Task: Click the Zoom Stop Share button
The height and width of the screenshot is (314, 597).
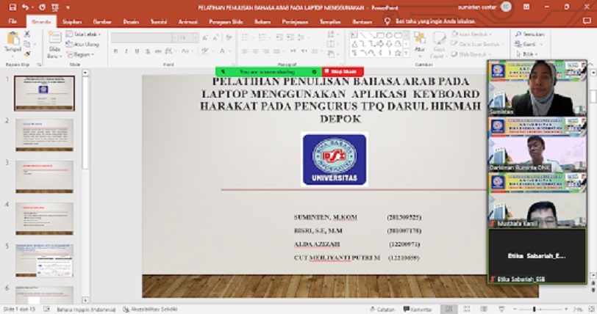Action: pos(343,71)
